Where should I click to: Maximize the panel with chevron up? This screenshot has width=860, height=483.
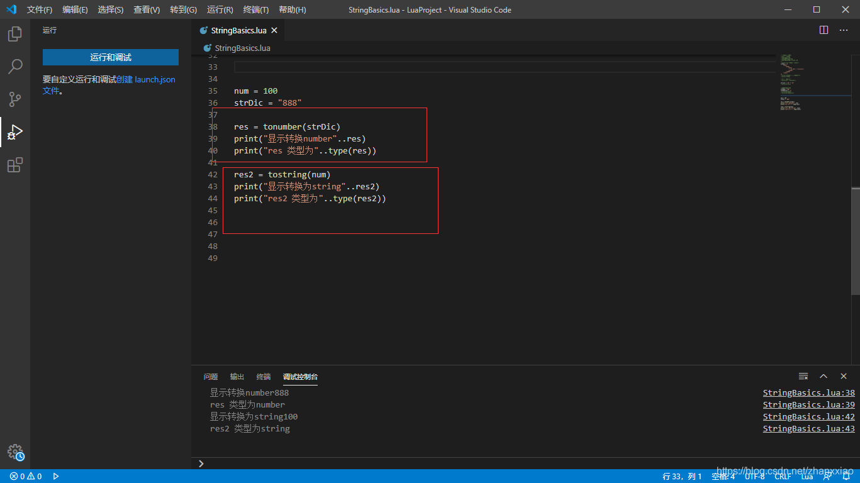[824, 376]
